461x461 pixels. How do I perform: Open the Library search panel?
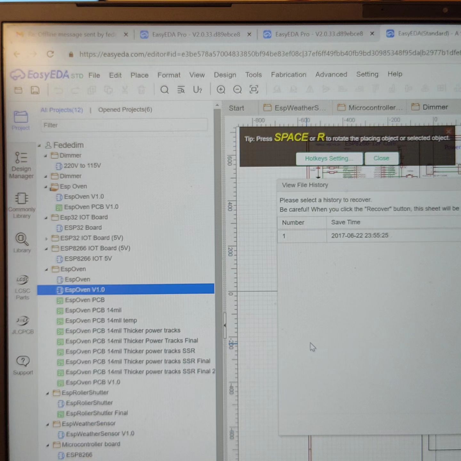coord(22,243)
